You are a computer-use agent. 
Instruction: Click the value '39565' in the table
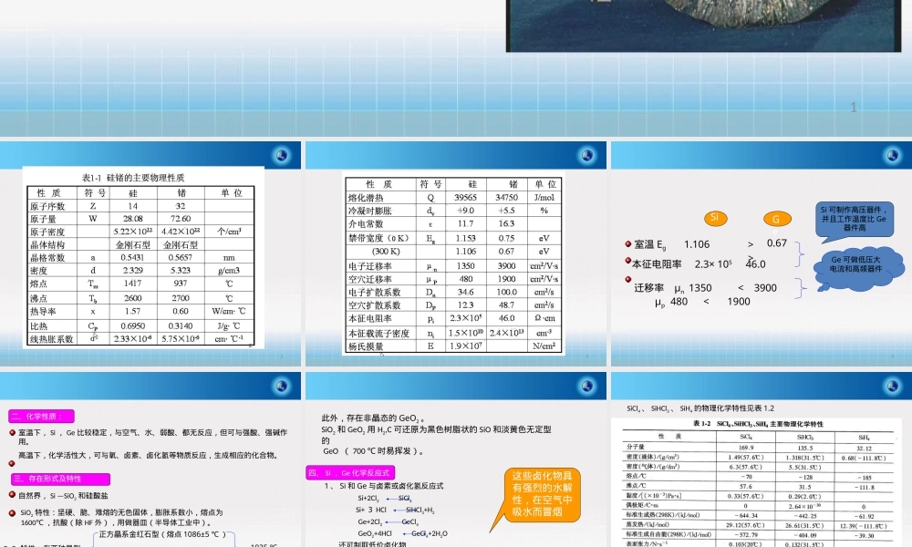(465, 198)
